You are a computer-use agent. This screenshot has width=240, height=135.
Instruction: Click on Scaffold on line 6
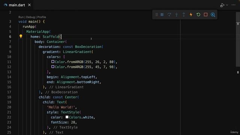(x=51, y=37)
